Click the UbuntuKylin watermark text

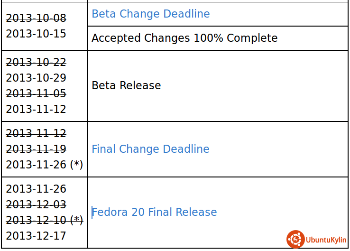coord(326,240)
